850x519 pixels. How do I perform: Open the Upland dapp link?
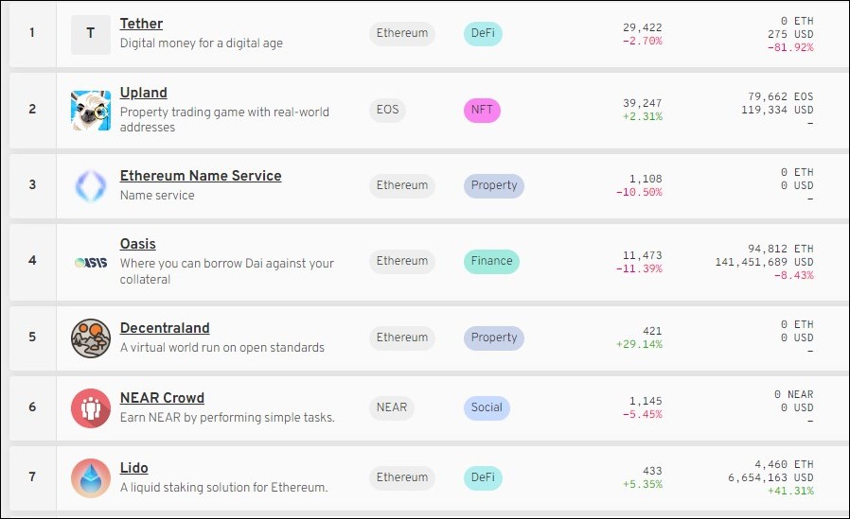click(143, 93)
